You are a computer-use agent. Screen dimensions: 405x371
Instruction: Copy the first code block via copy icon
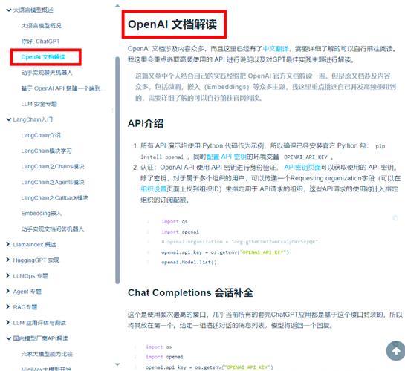[x=395, y=218]
